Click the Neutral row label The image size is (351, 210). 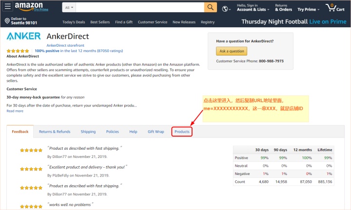[241, 166]
